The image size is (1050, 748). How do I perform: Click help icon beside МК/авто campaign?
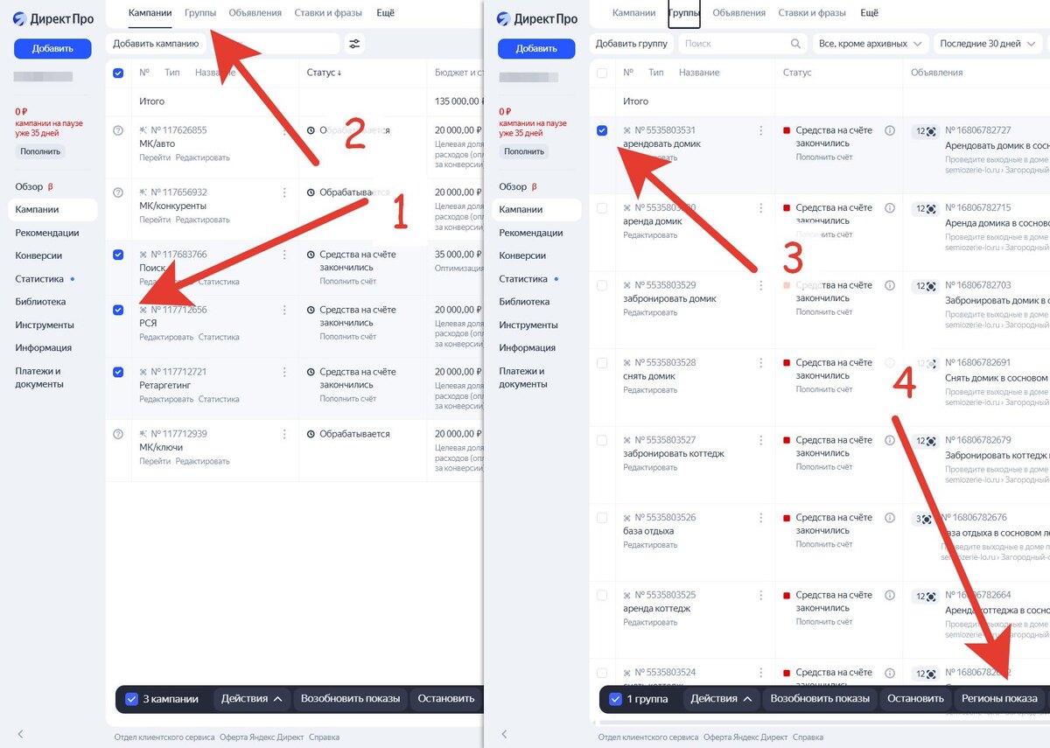(x=118, y=130)
